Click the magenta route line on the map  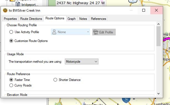[166, 39]
